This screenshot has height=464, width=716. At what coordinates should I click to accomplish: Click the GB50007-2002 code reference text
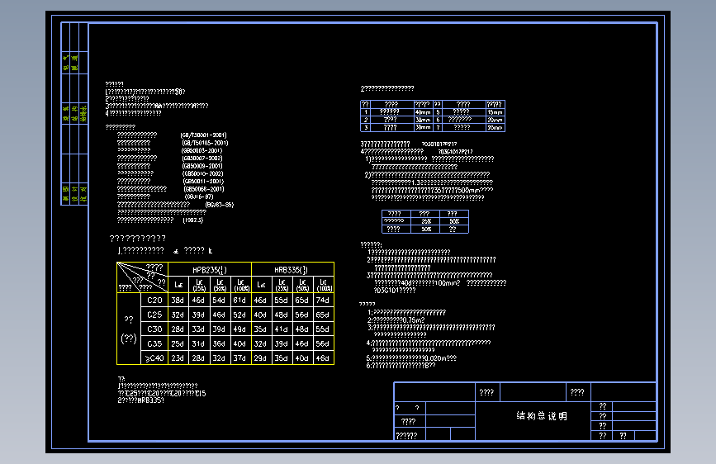click(202, 158)
